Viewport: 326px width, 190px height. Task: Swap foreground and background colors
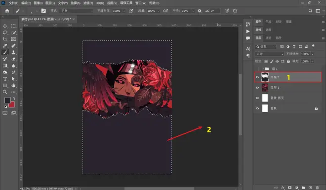(x=14, y=98)
